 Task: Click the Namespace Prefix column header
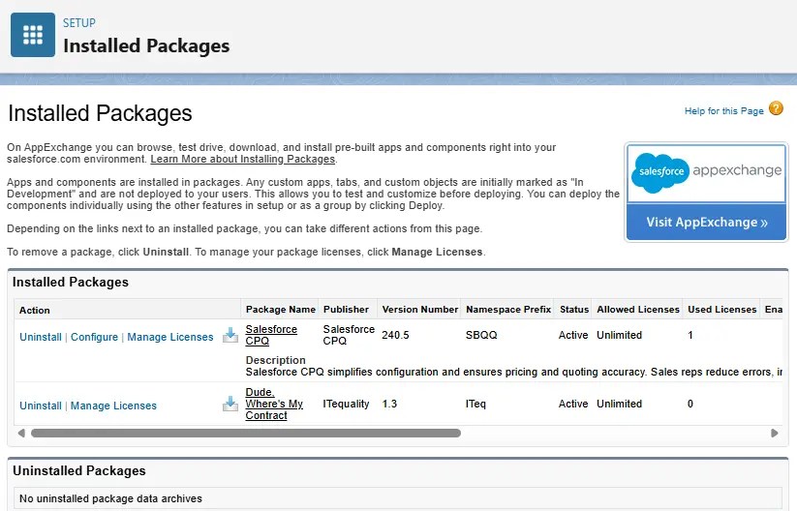[508, 309]
